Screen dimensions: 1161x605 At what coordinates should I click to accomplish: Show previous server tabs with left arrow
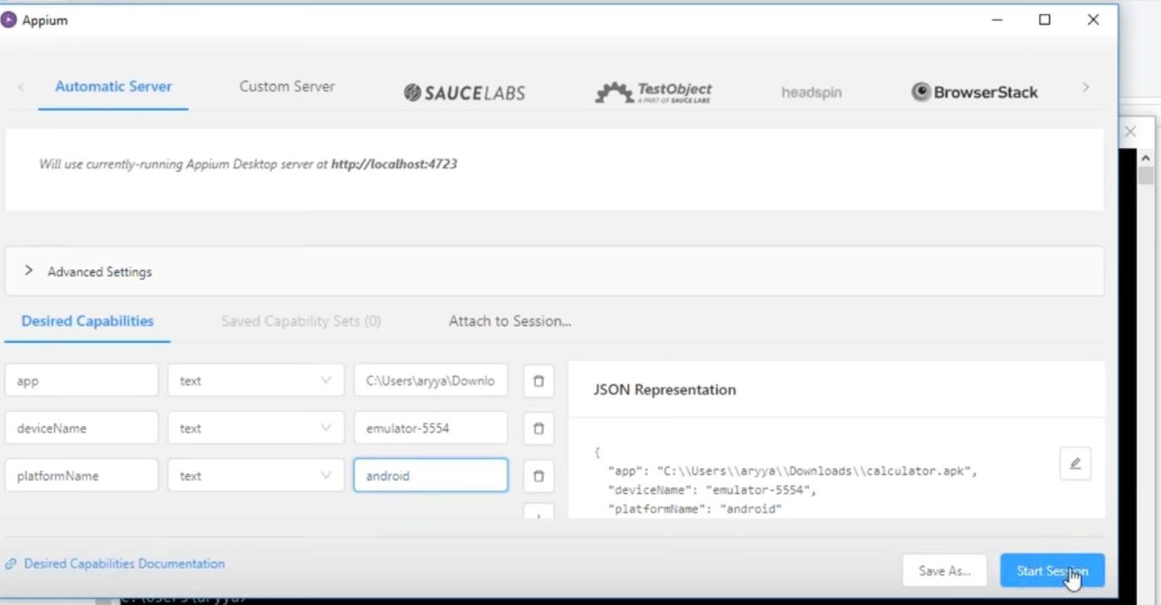pos(21,87)
